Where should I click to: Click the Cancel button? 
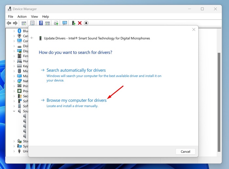tap(185, 151)
